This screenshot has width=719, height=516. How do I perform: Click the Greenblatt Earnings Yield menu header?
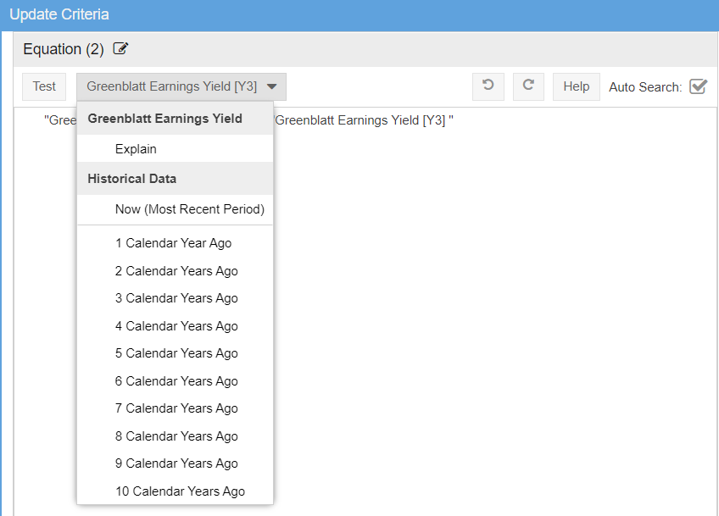(x=175, y=119)
